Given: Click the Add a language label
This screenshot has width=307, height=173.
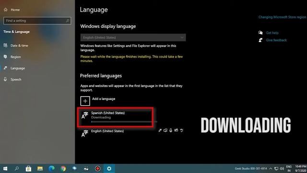Looking at the screenshot, I should pyautogui.click(x=104, y=99).
